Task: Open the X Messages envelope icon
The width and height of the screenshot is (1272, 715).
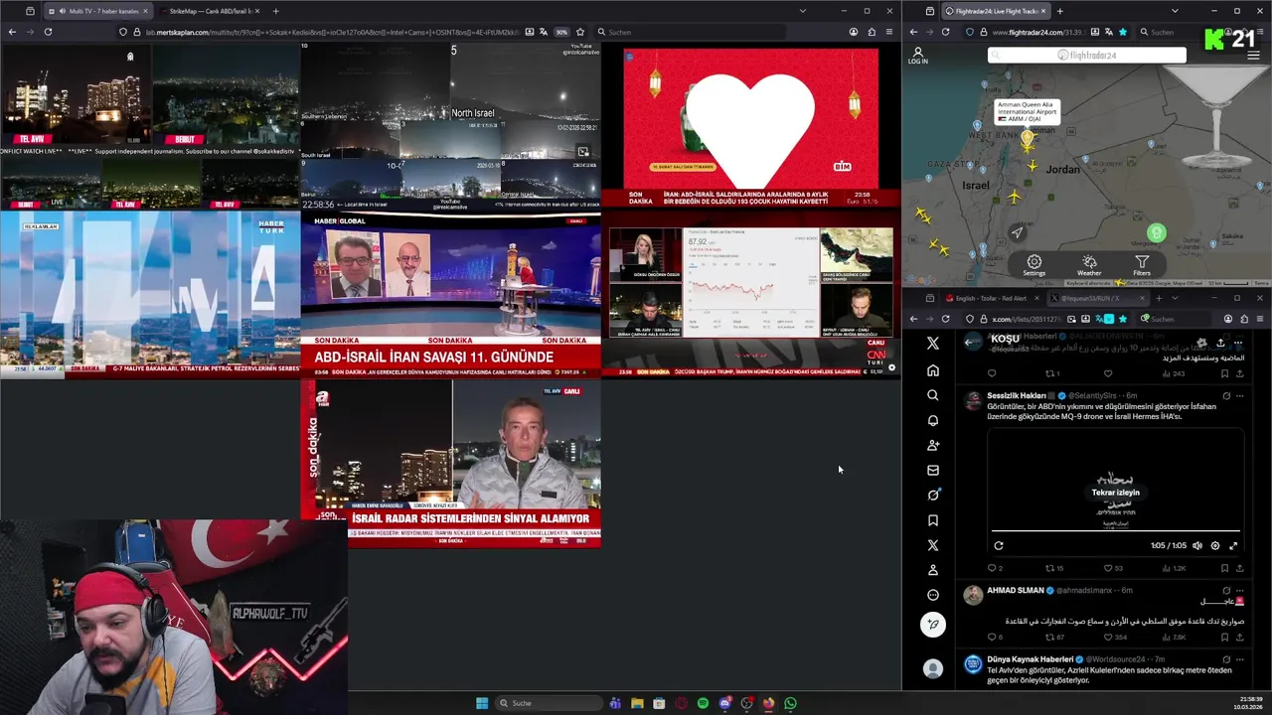Action: tap(932, 471)
